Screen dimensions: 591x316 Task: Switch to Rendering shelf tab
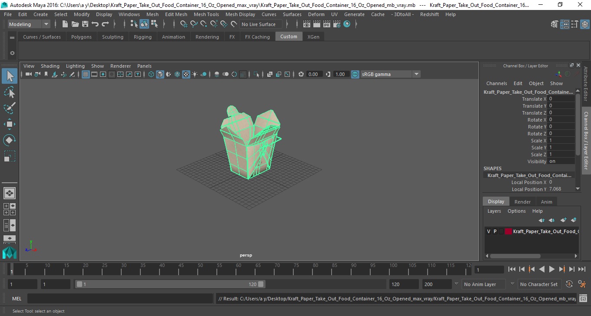point(207,37)
